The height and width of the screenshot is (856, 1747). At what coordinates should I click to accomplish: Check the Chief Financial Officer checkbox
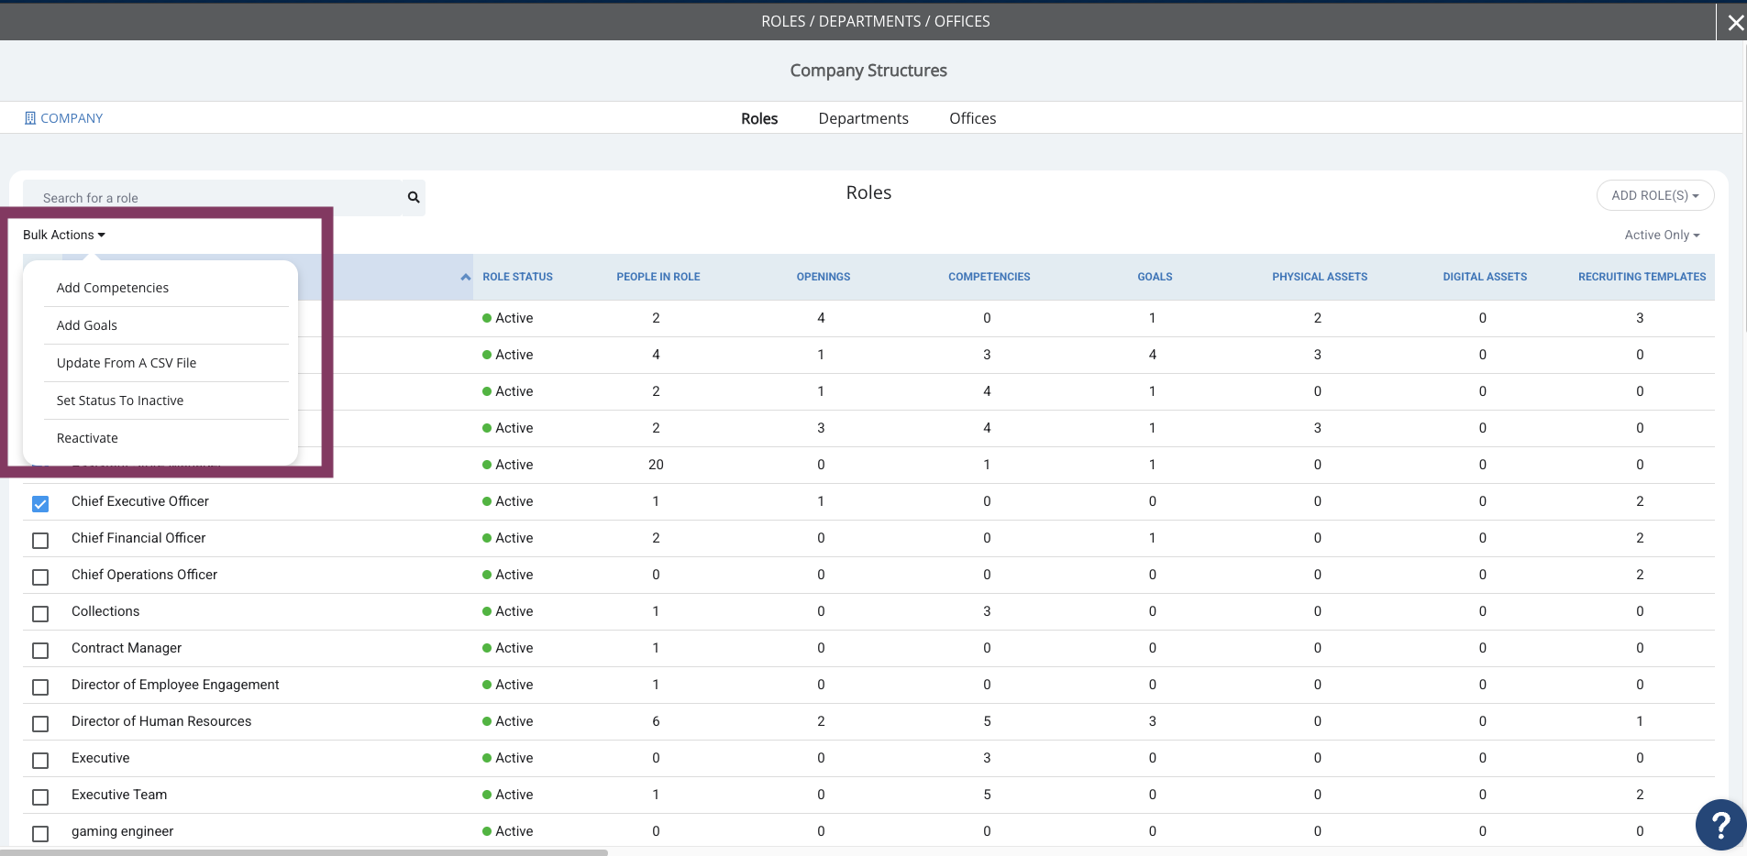tap(40, 541)
